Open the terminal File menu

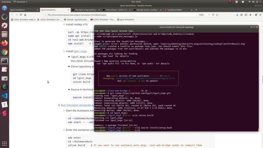(97, 31)
